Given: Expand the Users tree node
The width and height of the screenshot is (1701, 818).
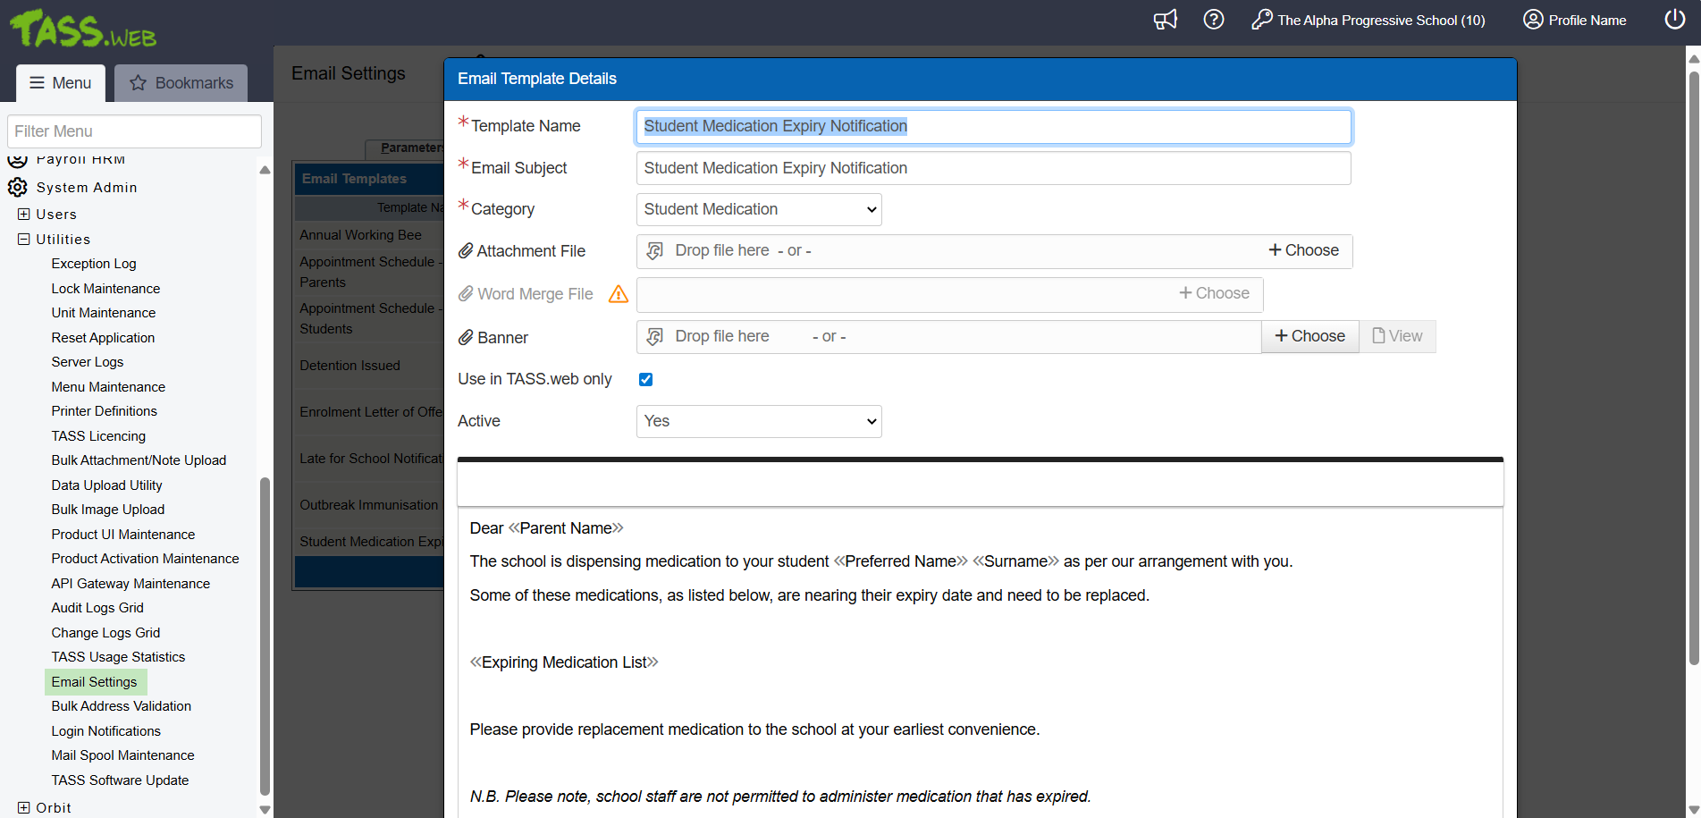Looking at the screenshot, I should pyautogui.click(x=24, y=215).
